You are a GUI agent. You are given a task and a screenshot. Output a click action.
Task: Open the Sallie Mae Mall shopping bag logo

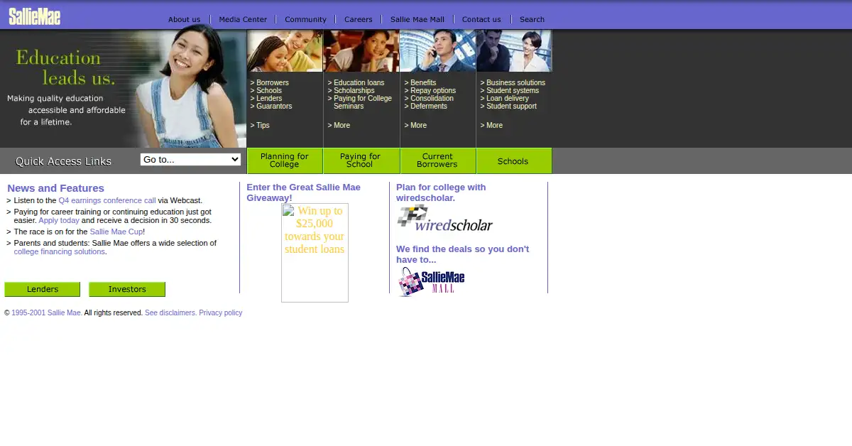click(x=431, y=281)
